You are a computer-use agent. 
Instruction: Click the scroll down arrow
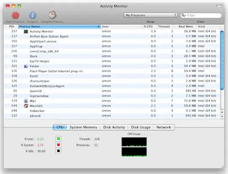pos(222,117)
